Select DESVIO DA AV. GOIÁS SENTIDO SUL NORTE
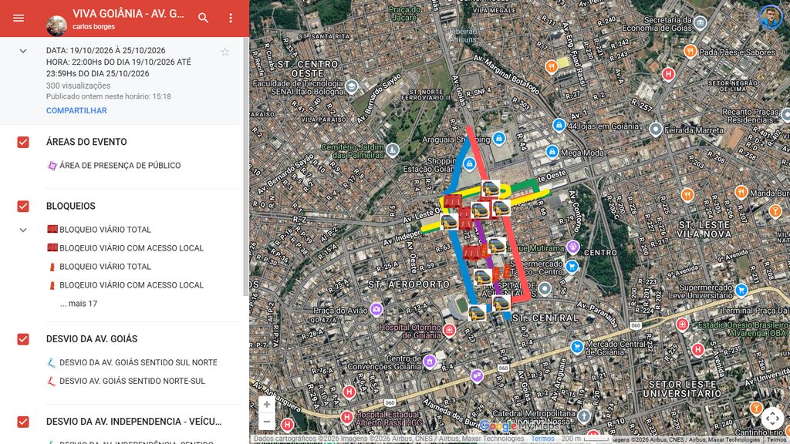This screenshot has height=444, width=790. coord(139,362)
